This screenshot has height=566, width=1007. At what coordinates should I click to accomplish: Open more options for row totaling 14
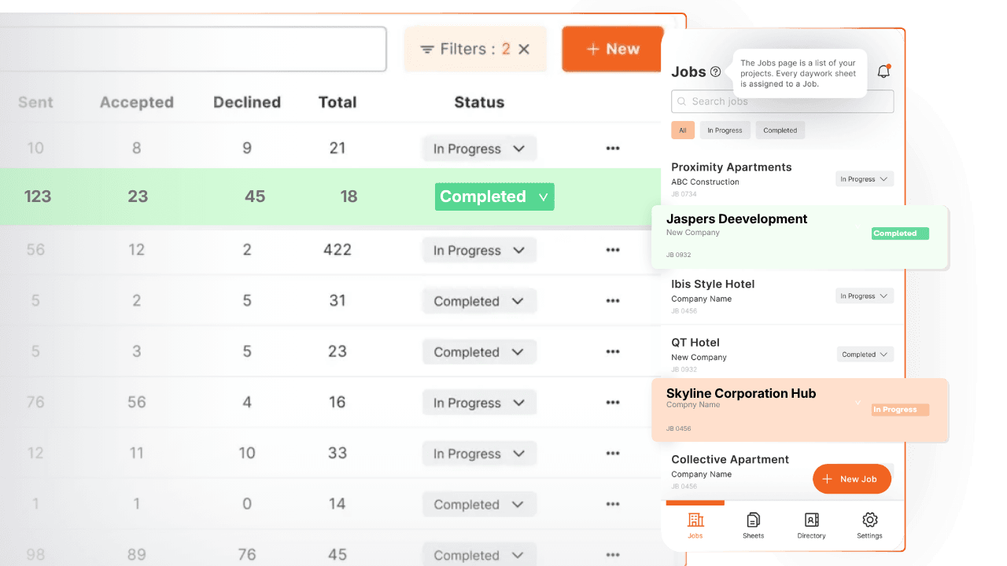(x=613, y=505)
